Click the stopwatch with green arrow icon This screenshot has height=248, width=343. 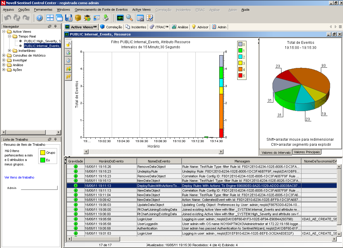tap(68, 53)
